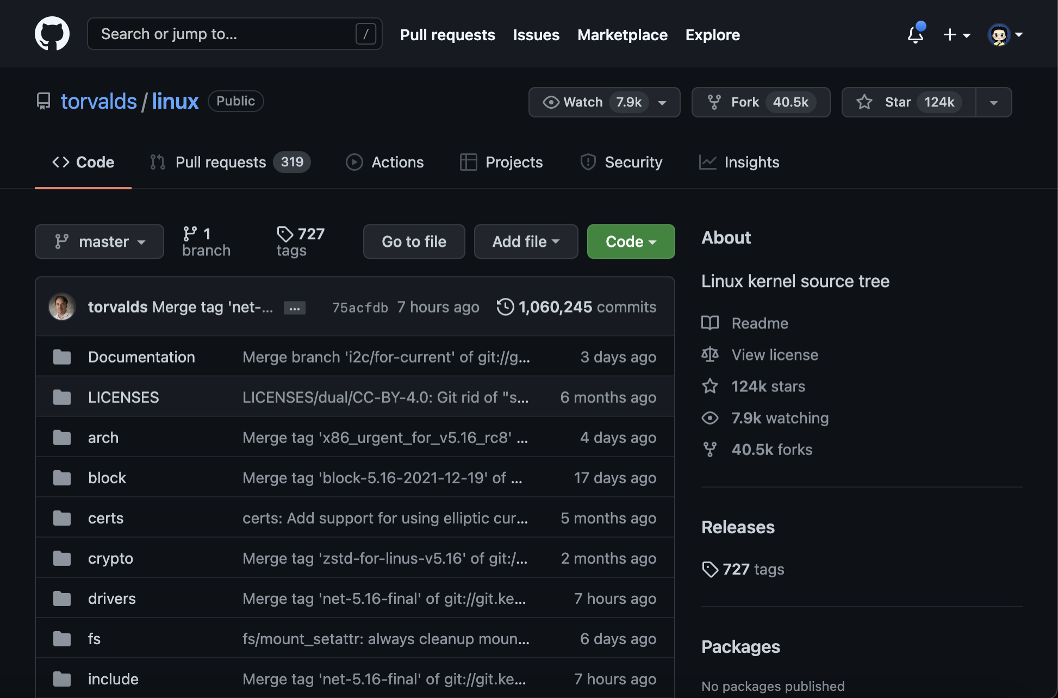Open the linux repository link
This screenshot has width=1058, height=698.
[x=175, y=101]
